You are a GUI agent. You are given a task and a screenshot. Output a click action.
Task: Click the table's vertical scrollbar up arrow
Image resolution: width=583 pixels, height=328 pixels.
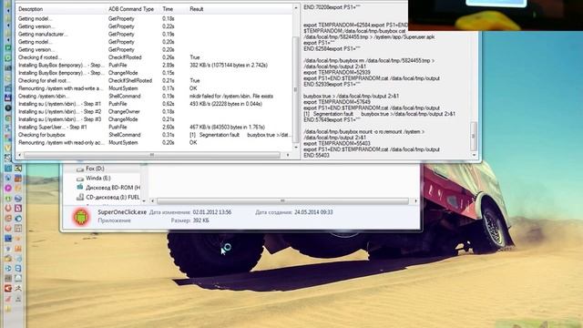(x=296, y=8)
